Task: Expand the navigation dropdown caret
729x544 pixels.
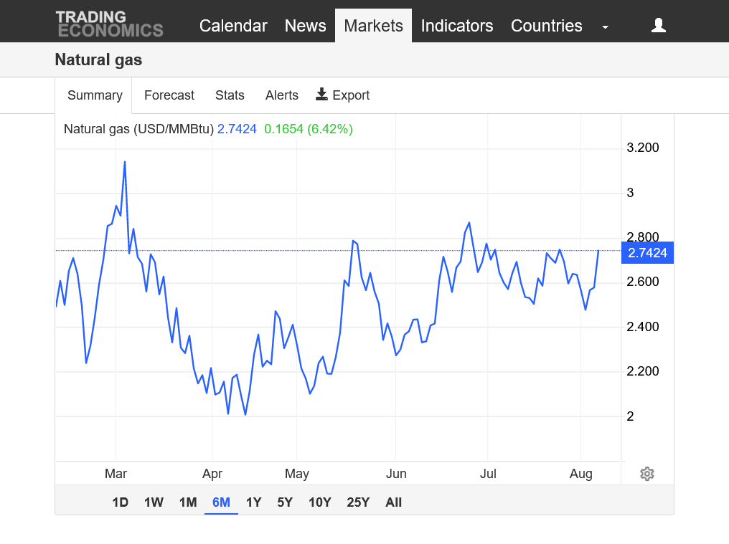Action: [605, 27]
